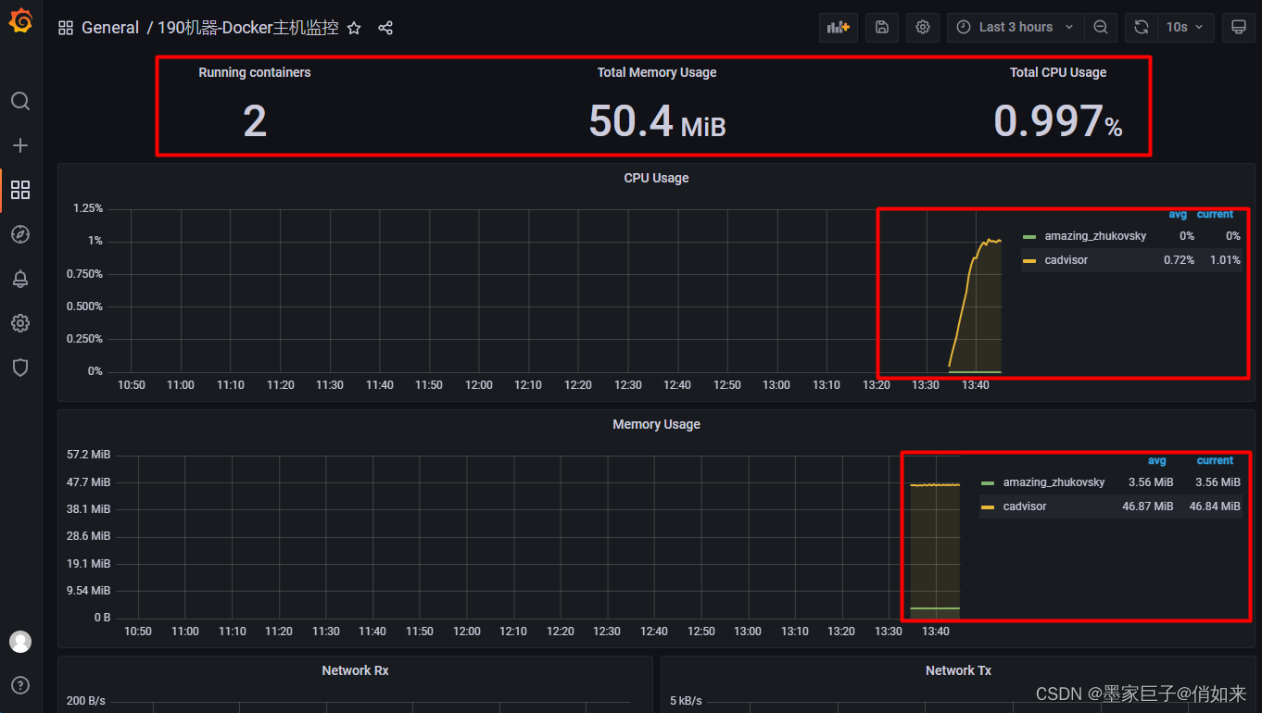Open the dashboard grid icon beside General
Image resolution: width=1262 pixels, height=713 pixels.
pos(66,28)
